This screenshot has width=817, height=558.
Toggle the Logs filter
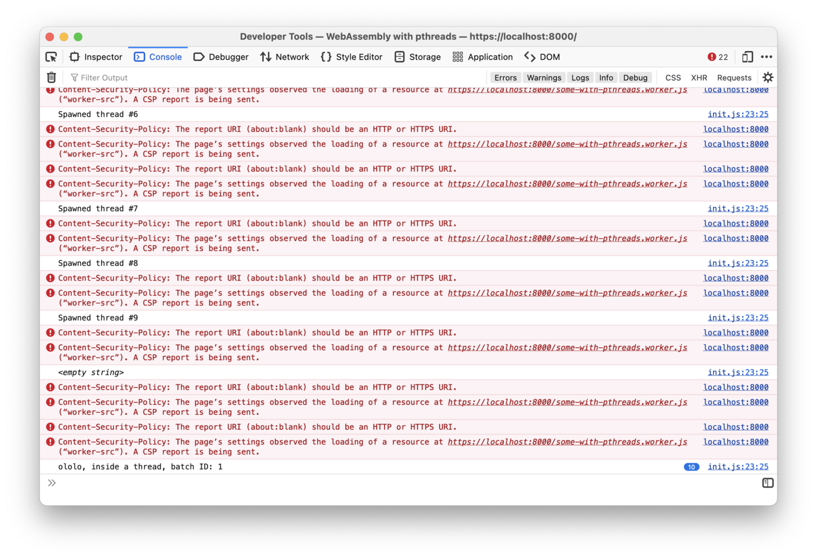tap(580, 77)
